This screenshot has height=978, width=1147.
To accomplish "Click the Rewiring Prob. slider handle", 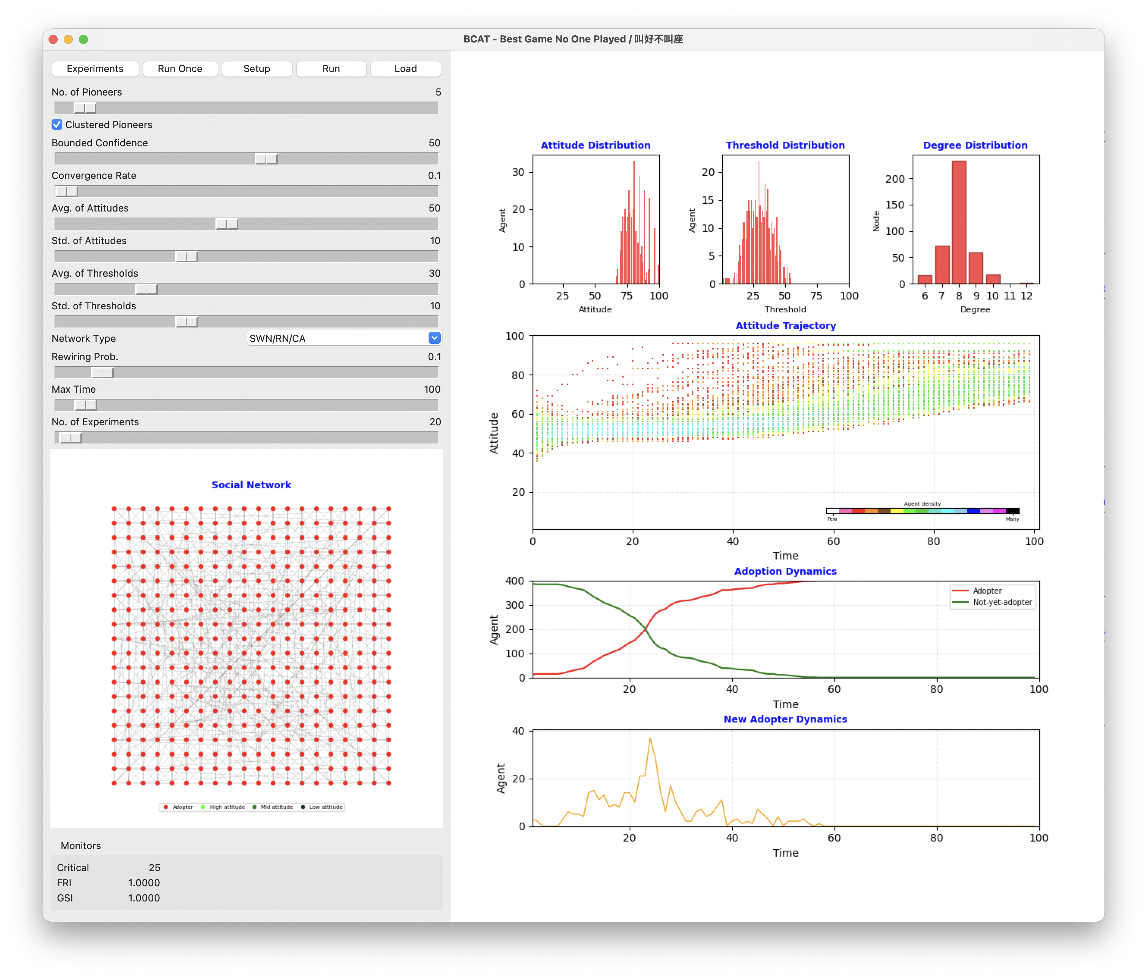I will coord(102,373).
